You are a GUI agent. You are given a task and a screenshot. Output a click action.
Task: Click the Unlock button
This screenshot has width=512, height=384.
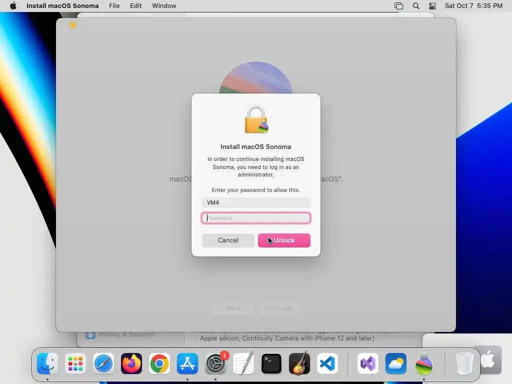[284, 240]
